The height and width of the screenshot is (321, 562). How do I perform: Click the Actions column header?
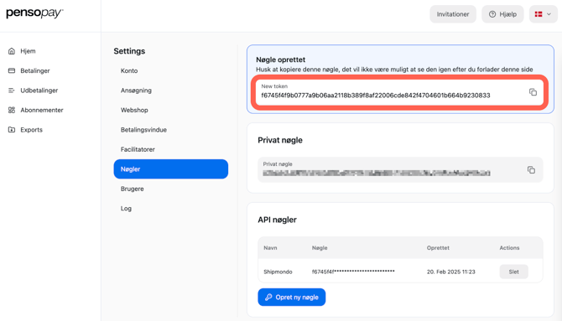(509, 248)
